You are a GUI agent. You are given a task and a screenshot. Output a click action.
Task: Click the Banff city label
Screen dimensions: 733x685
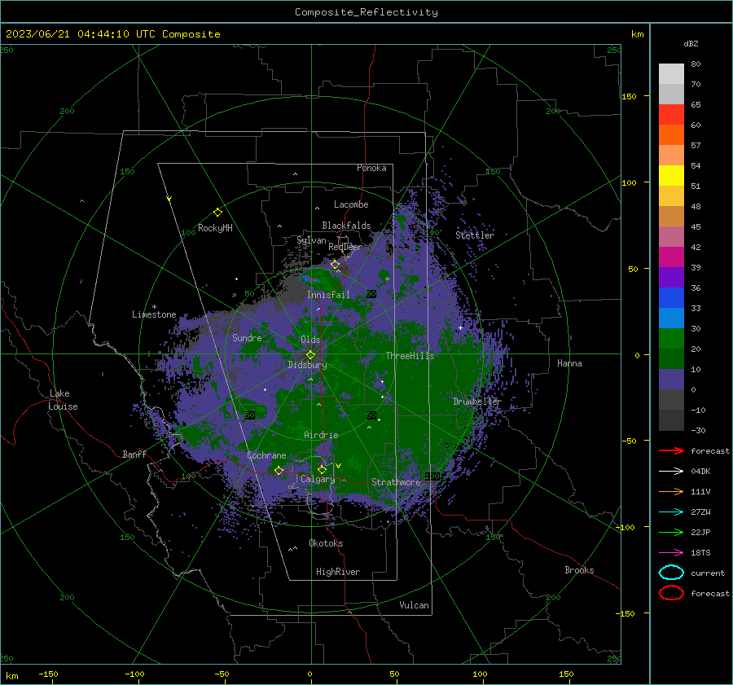pyautogui.click(x=134, y=454)
